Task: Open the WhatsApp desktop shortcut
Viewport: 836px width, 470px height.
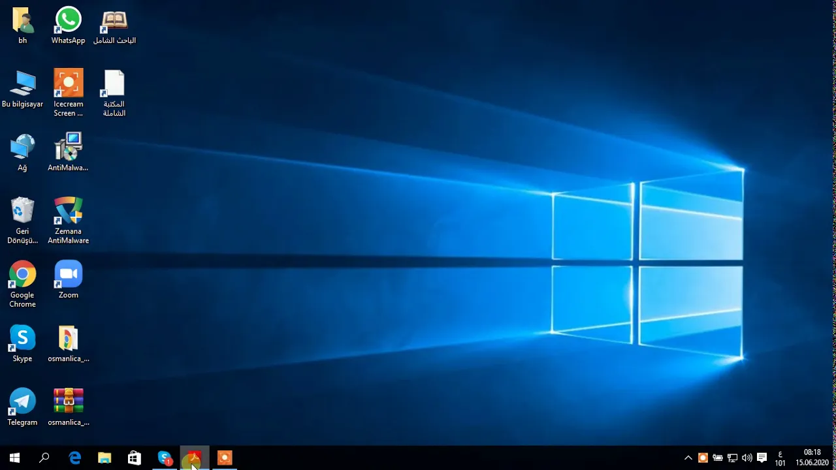Action: pyautogui.click(x=68, y=26)
